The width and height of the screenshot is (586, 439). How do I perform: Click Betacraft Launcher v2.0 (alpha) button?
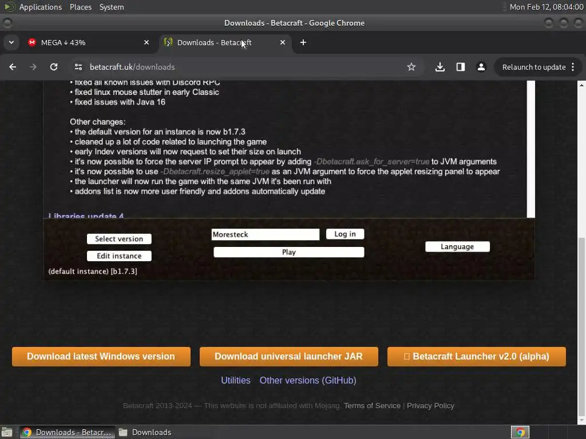[477, 357]
